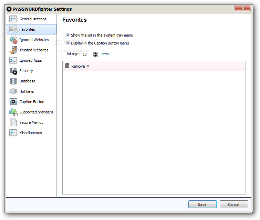Open the Ignored Apps section
The width and height of the screenshot is (260, 220).
coord(31,60)
